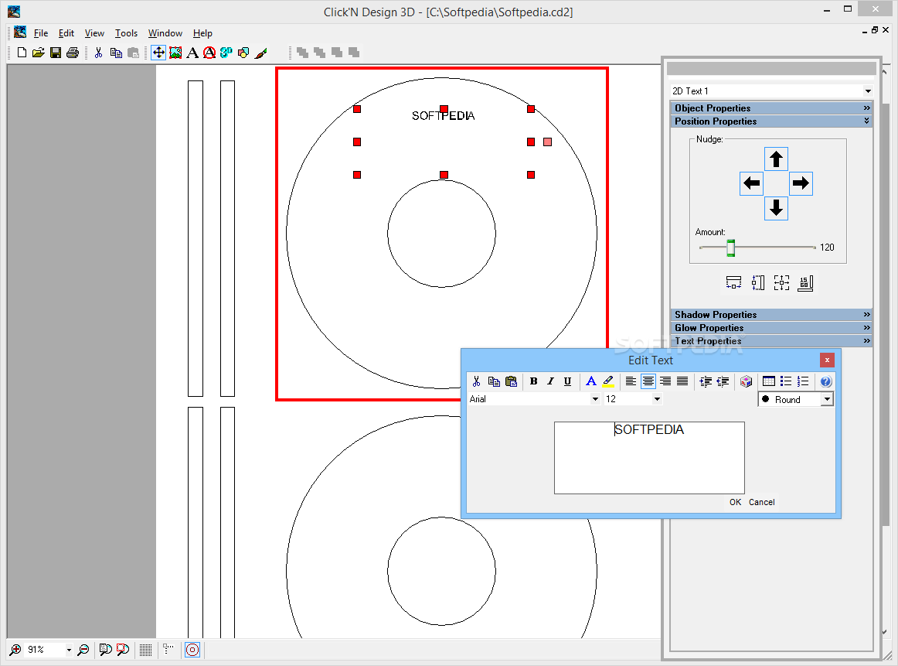
Task: Decrease the text indent
Action: click(723, 381)
